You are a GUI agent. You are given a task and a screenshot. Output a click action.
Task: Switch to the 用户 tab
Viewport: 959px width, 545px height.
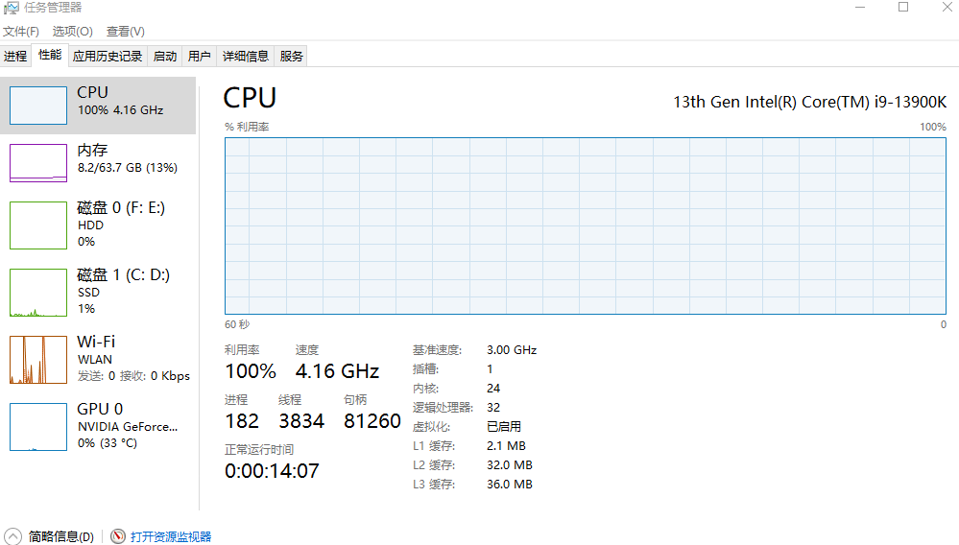[200, 57]
